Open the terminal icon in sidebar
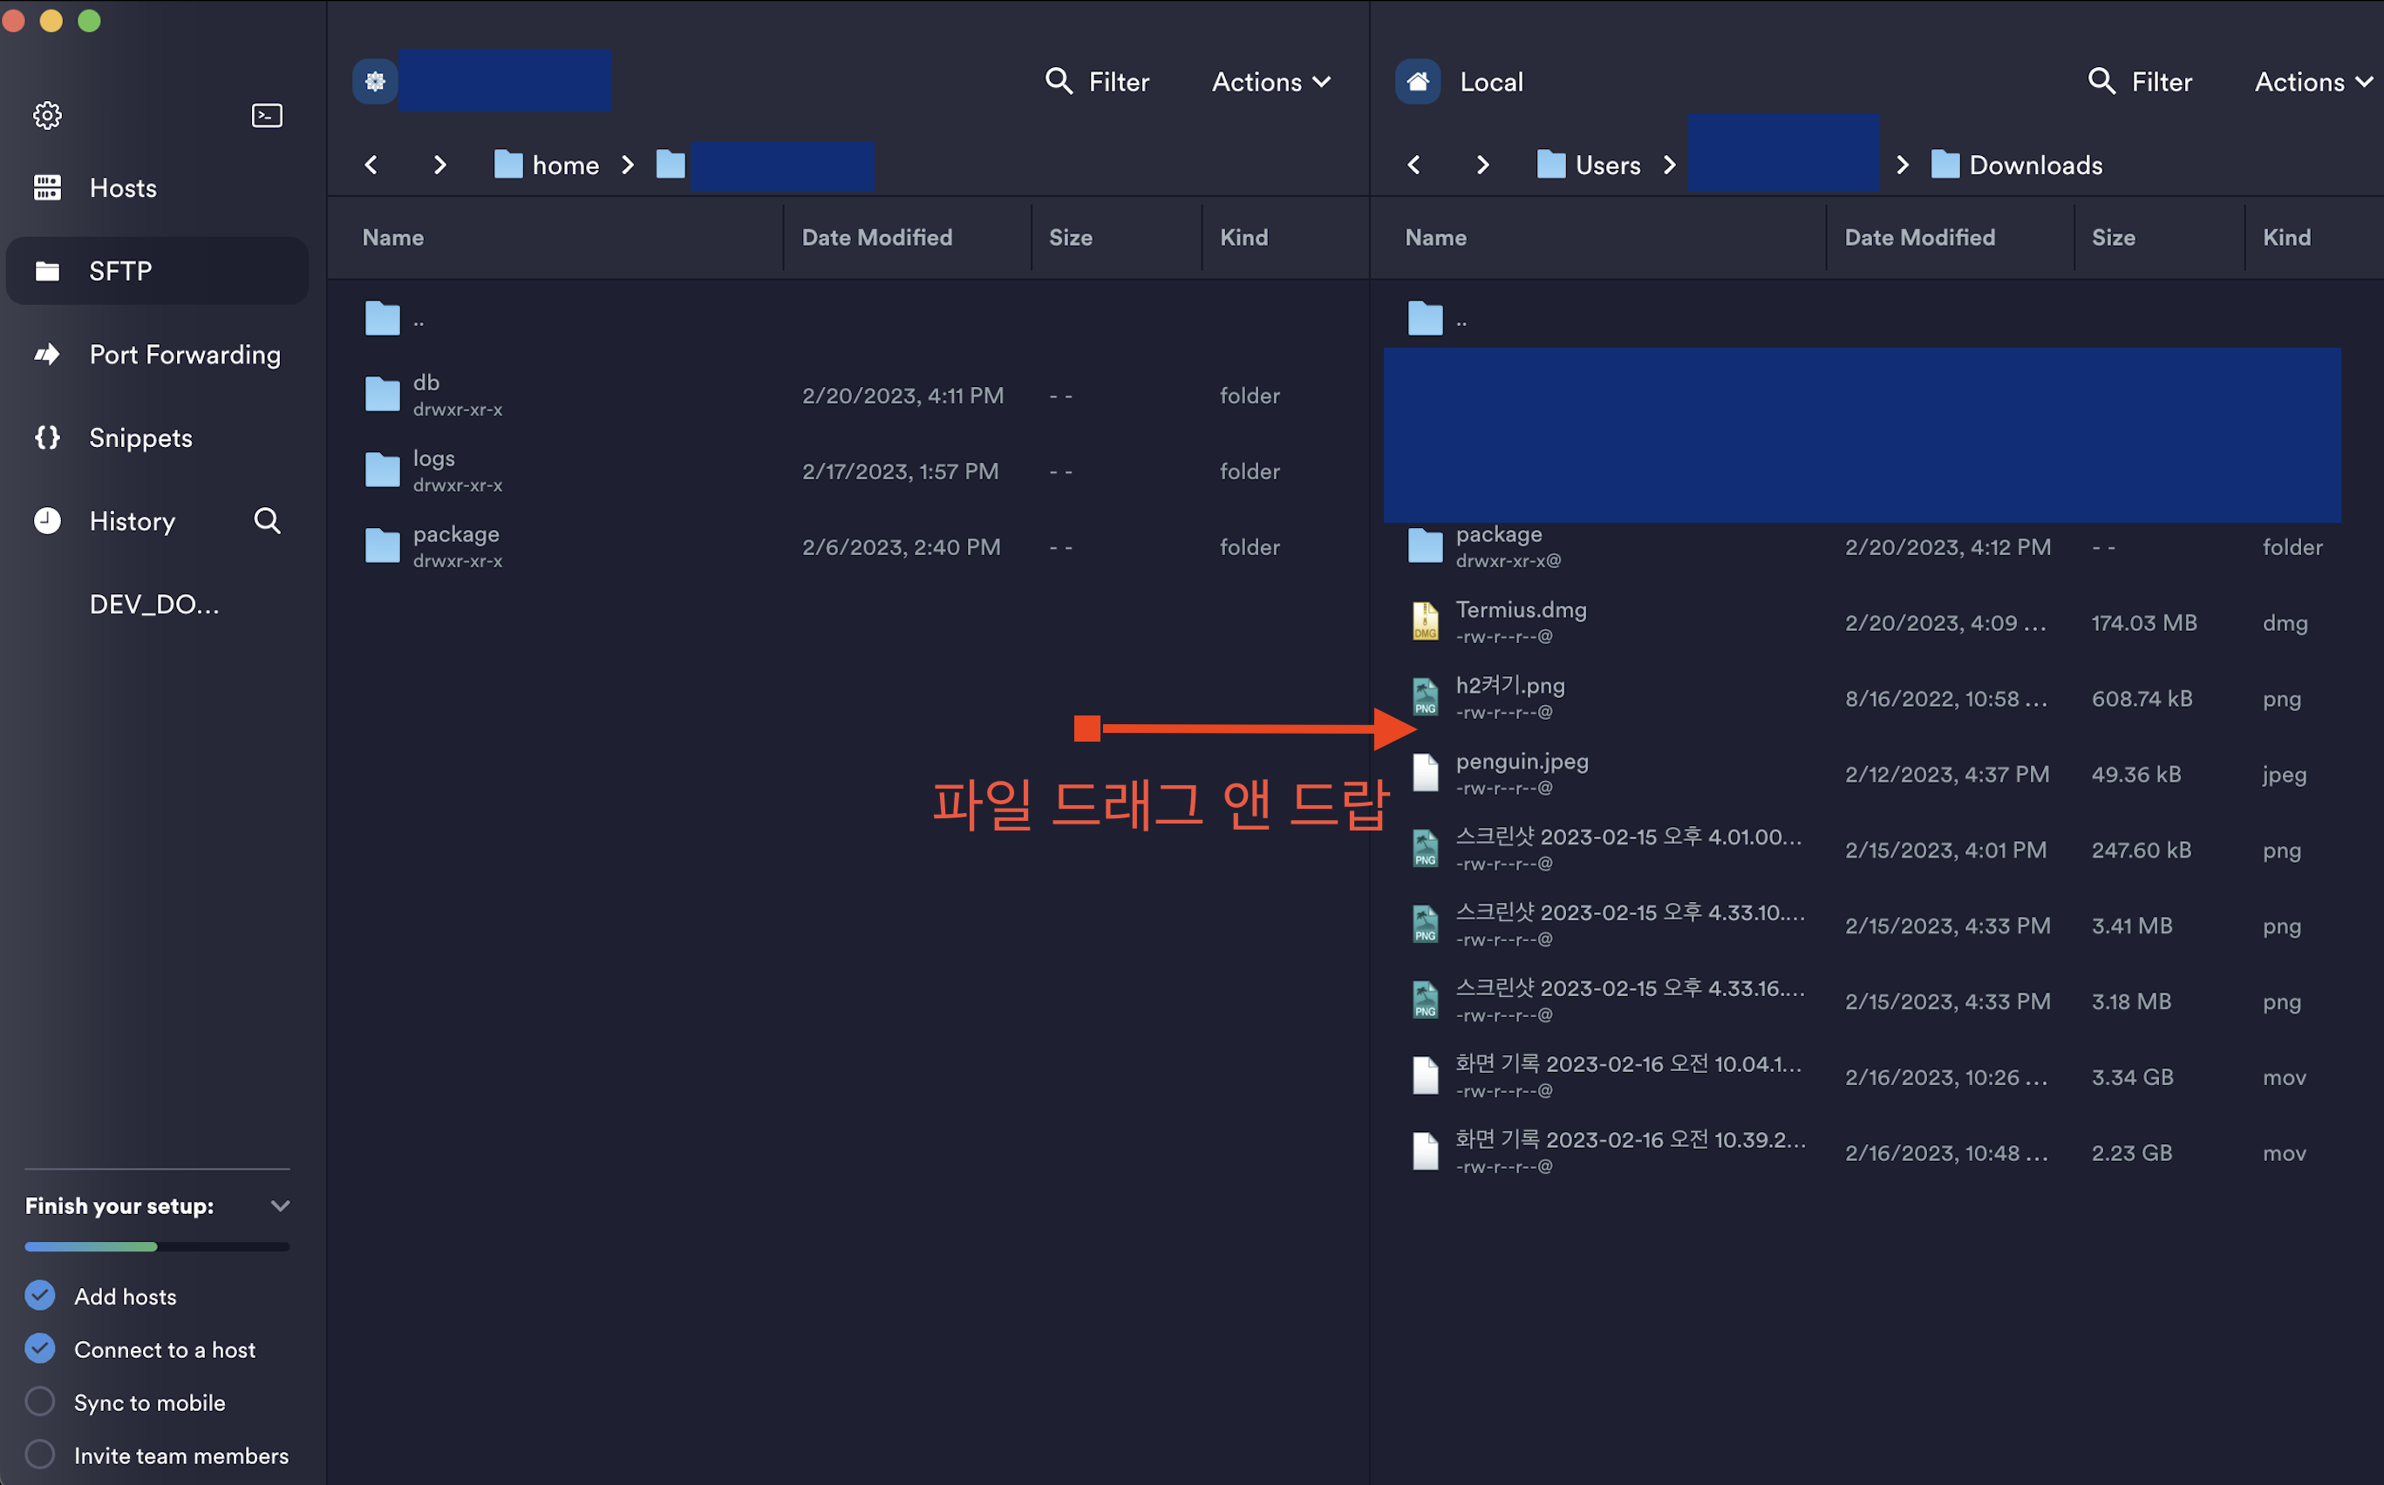Screen dimensions: 2384x1485 [266, 116]
